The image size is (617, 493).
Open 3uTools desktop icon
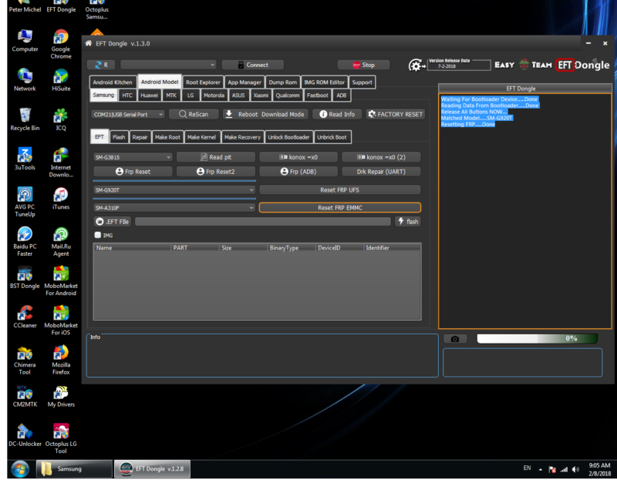pos(25,159)
